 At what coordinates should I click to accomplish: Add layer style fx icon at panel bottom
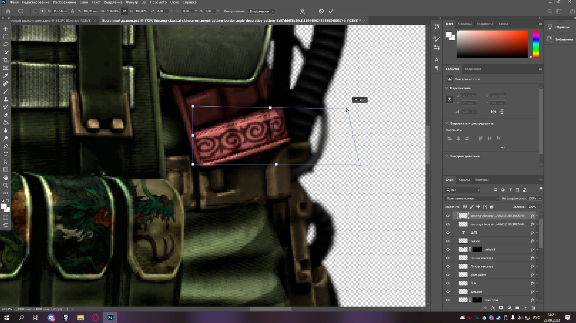(493, 308)
